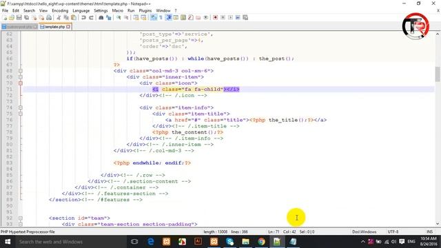Click the Zoom In toolbar icon

(119, 17)
